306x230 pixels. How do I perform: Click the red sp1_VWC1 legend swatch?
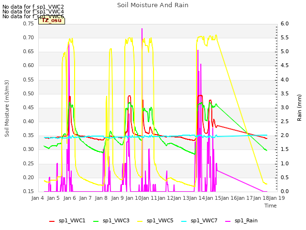(x=52, y=221)
